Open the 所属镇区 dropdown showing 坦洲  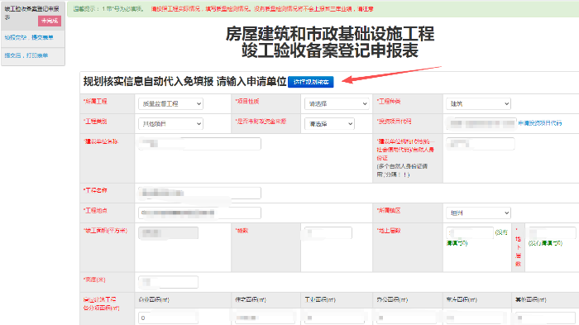pyautogui.click(x=478, y=213)
